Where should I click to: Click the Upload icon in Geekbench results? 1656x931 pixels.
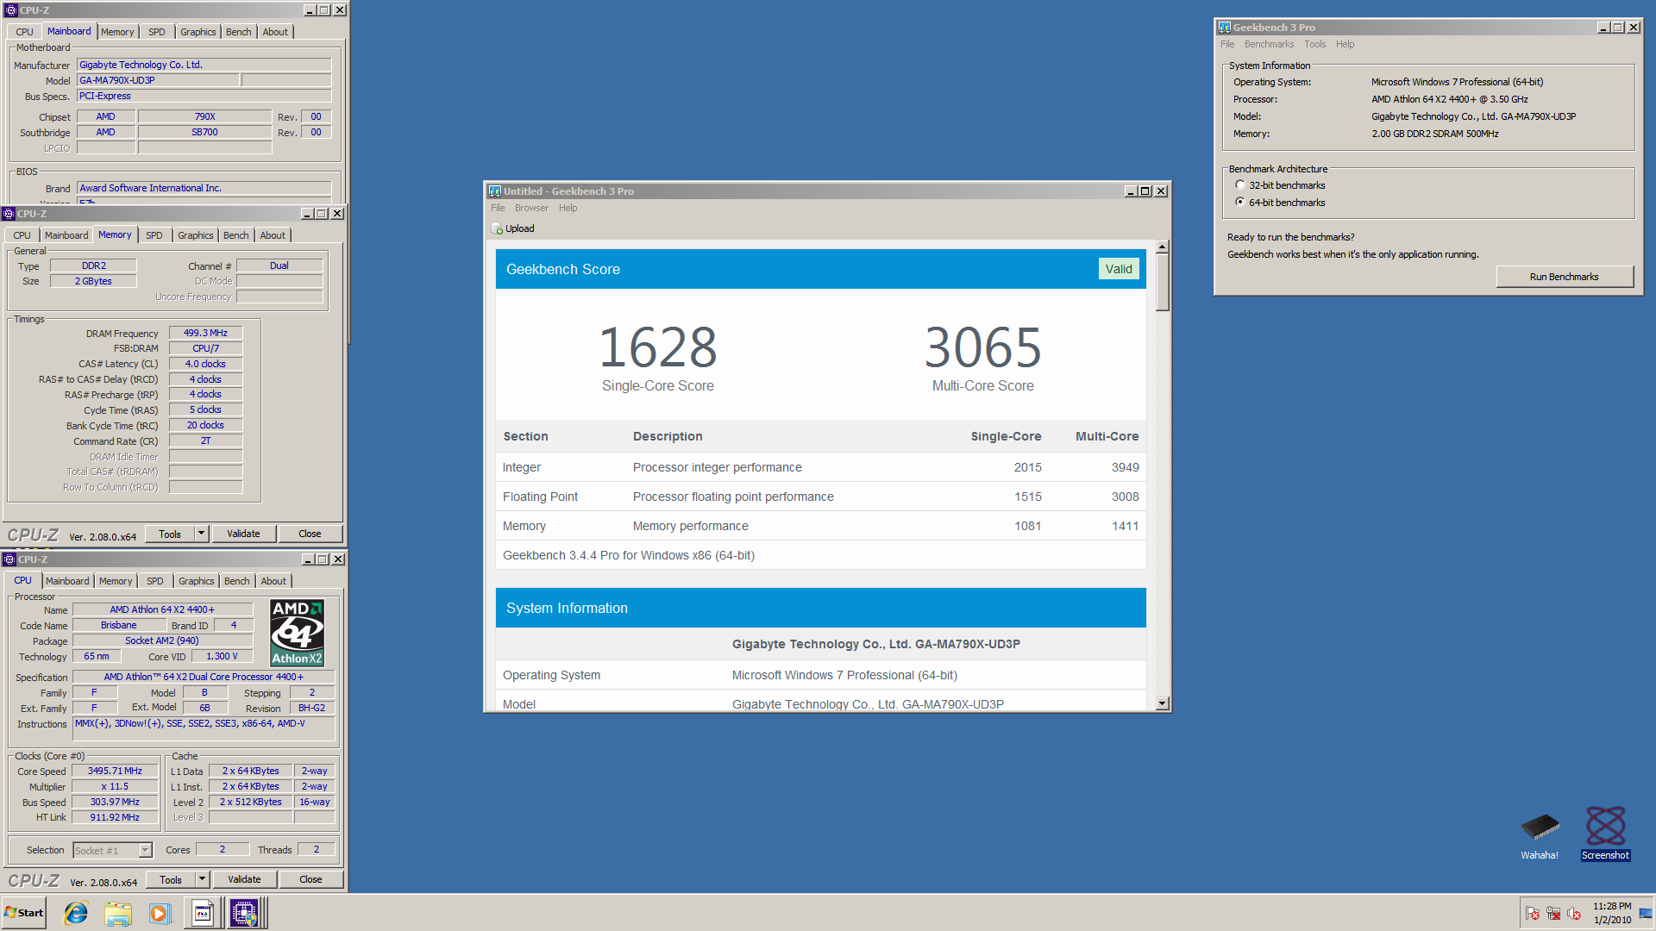point(497,228)
